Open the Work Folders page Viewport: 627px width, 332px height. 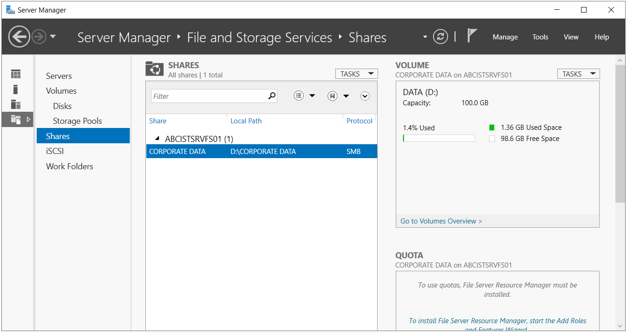coord(70,166)
